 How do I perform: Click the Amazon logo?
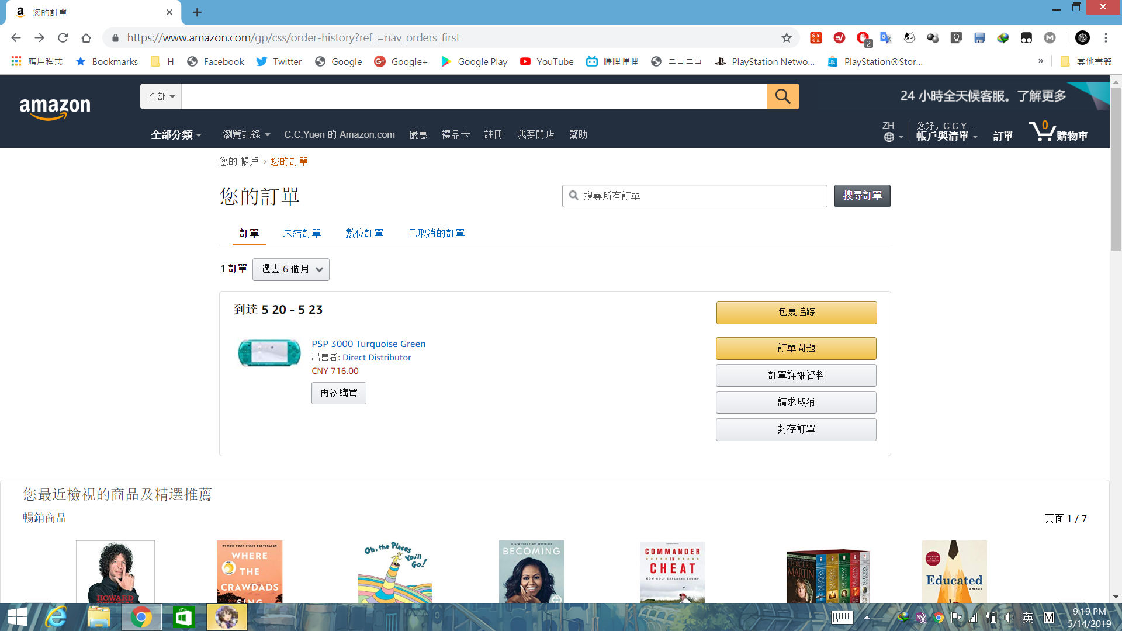click(x=55, y=108)
